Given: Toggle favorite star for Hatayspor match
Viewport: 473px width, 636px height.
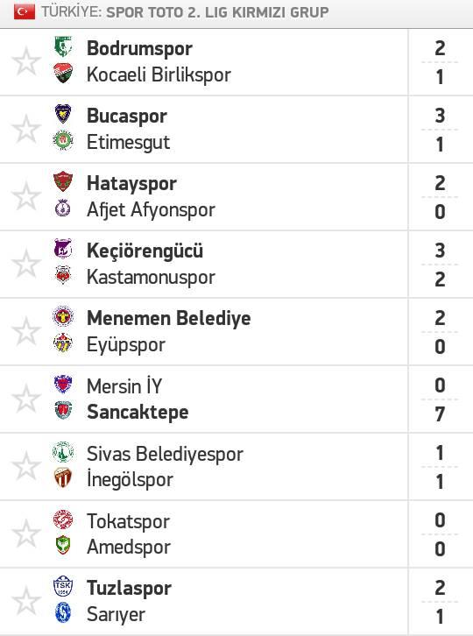Looking at the screenshot, I should click(26, 196).
